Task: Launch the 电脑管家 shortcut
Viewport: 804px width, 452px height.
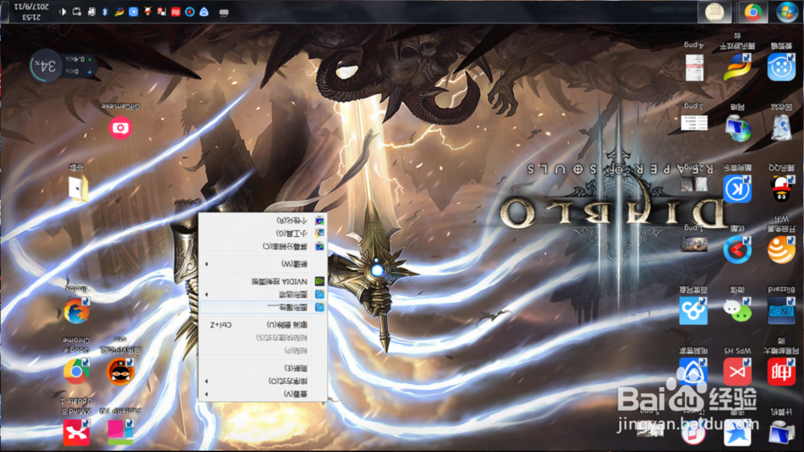Action: 693,372
